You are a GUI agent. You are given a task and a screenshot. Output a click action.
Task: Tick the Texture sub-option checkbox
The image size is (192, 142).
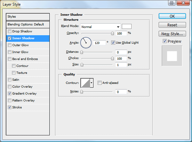point(13,73)
